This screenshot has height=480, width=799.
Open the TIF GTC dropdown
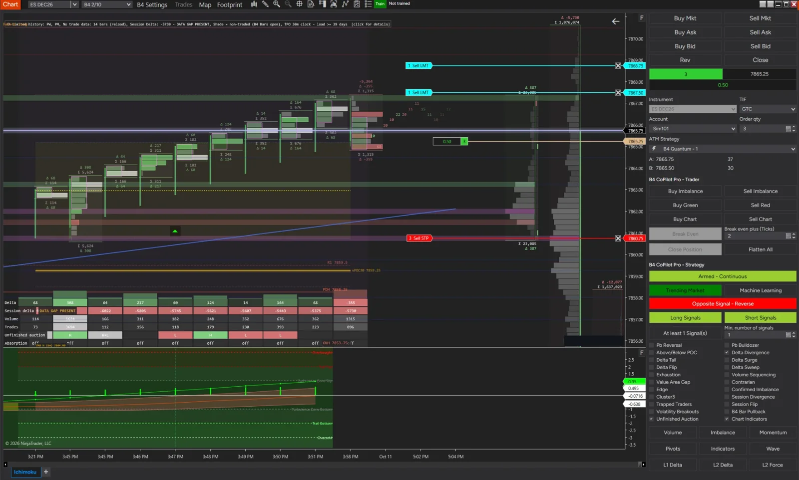[768, 109]
